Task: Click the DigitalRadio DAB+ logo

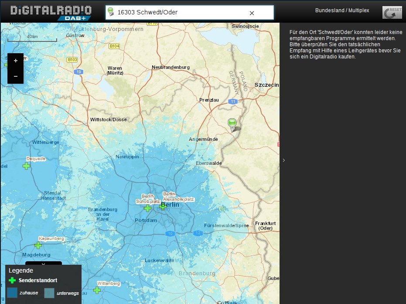Action: pos(51,12)
